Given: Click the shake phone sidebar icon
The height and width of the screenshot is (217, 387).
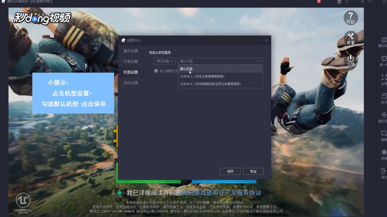Looking at the screenshot, I should pos(384,61).
